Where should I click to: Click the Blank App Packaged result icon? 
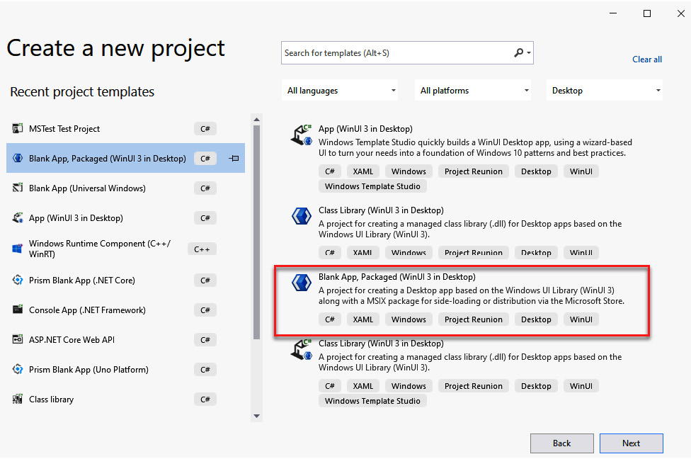point(302,283)
